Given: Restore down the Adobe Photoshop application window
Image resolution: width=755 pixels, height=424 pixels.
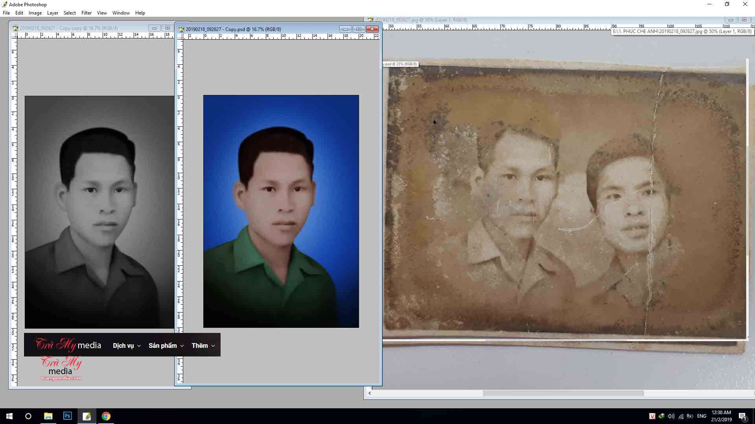Looking at the screenshot, I should [x=727, y=4].
